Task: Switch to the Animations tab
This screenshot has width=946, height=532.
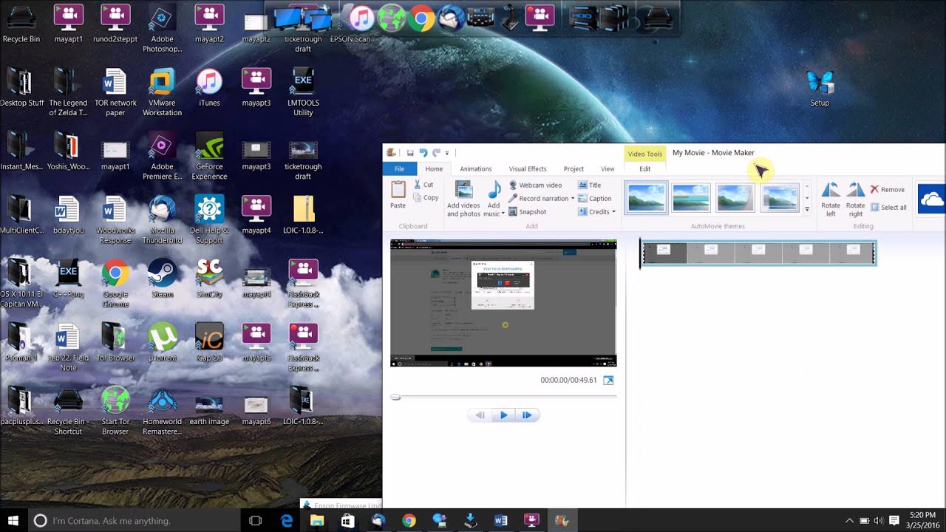Action: (476, 168)
